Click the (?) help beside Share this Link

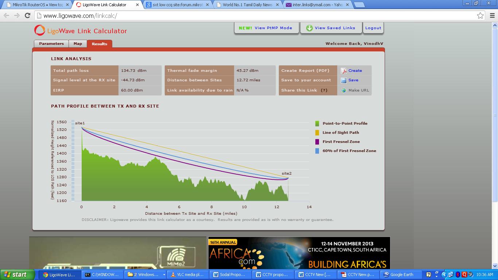(x=324, y=90)
